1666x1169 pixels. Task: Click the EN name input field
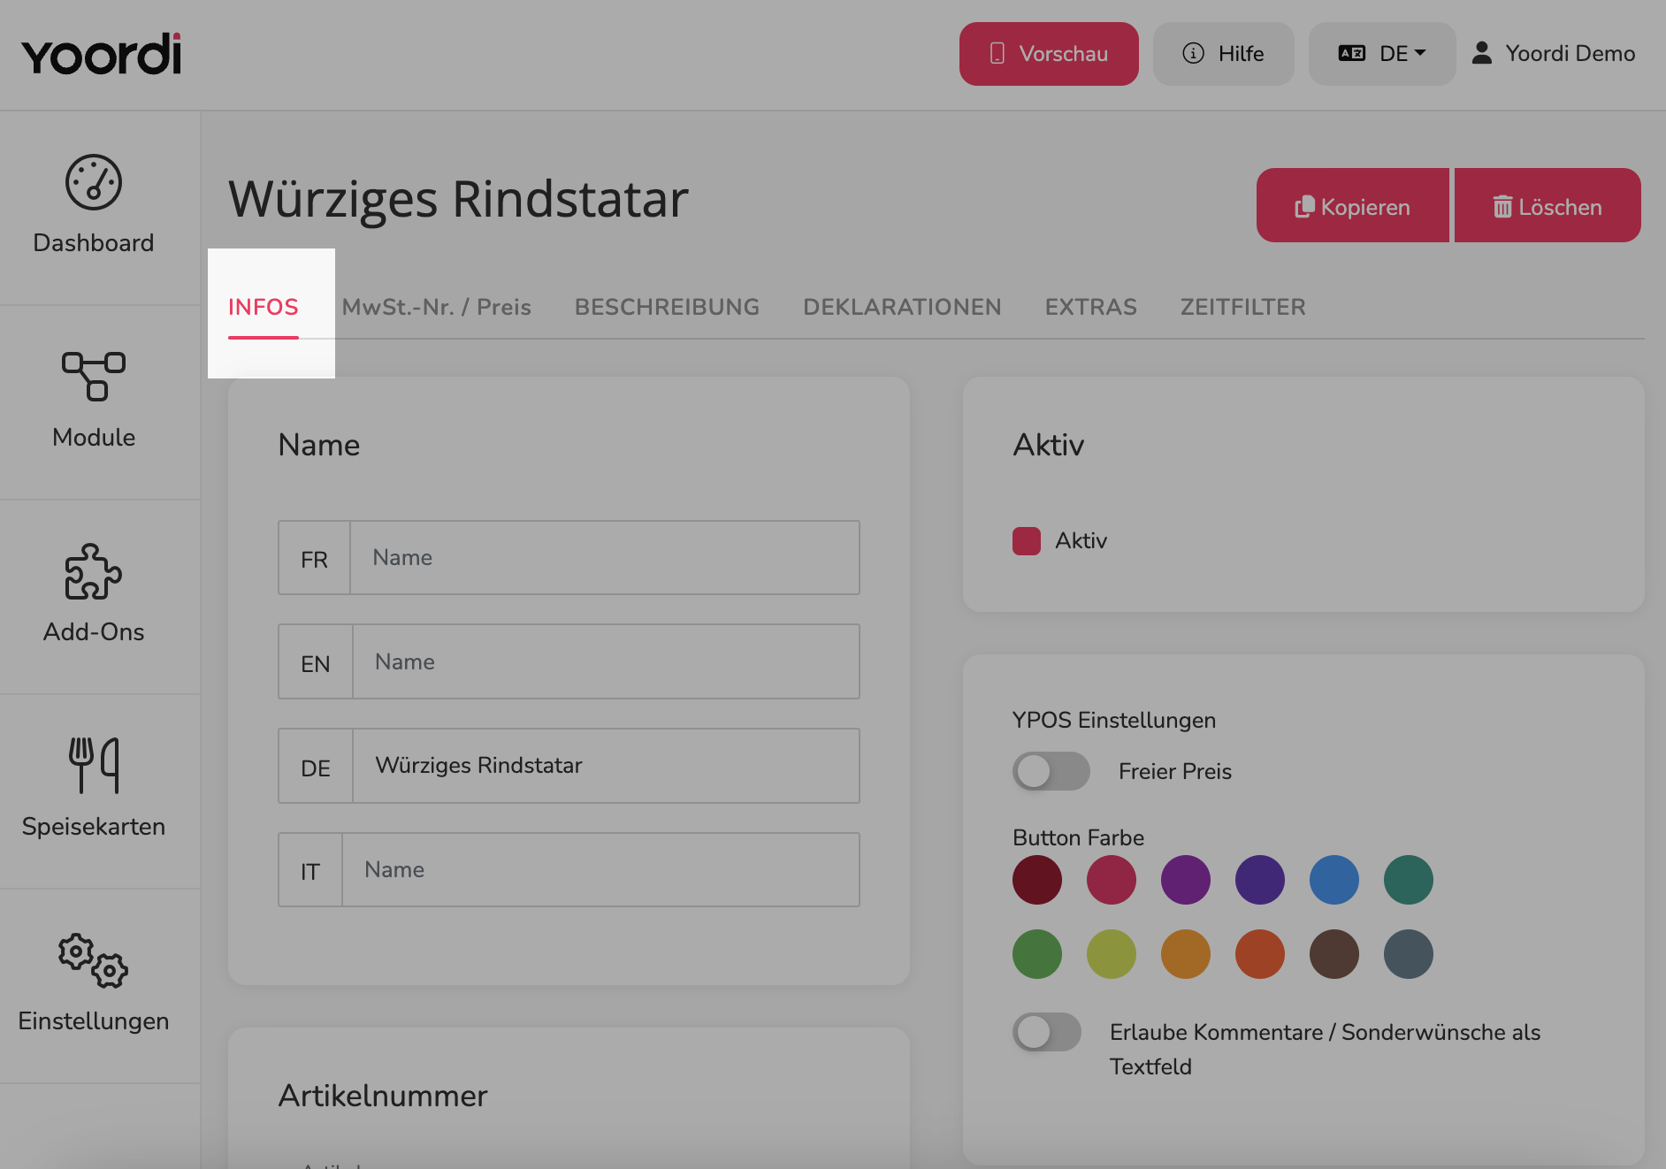pos(606,661)
